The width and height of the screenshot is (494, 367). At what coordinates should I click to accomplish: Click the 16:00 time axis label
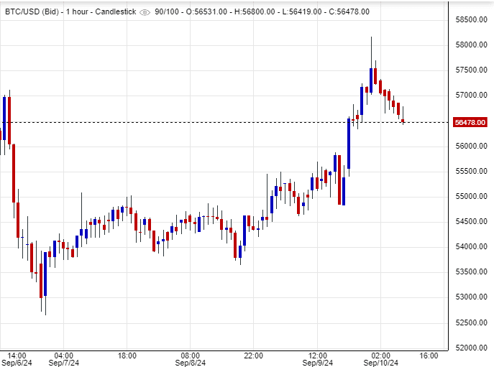pyautogui.click(x=429, y=356)
